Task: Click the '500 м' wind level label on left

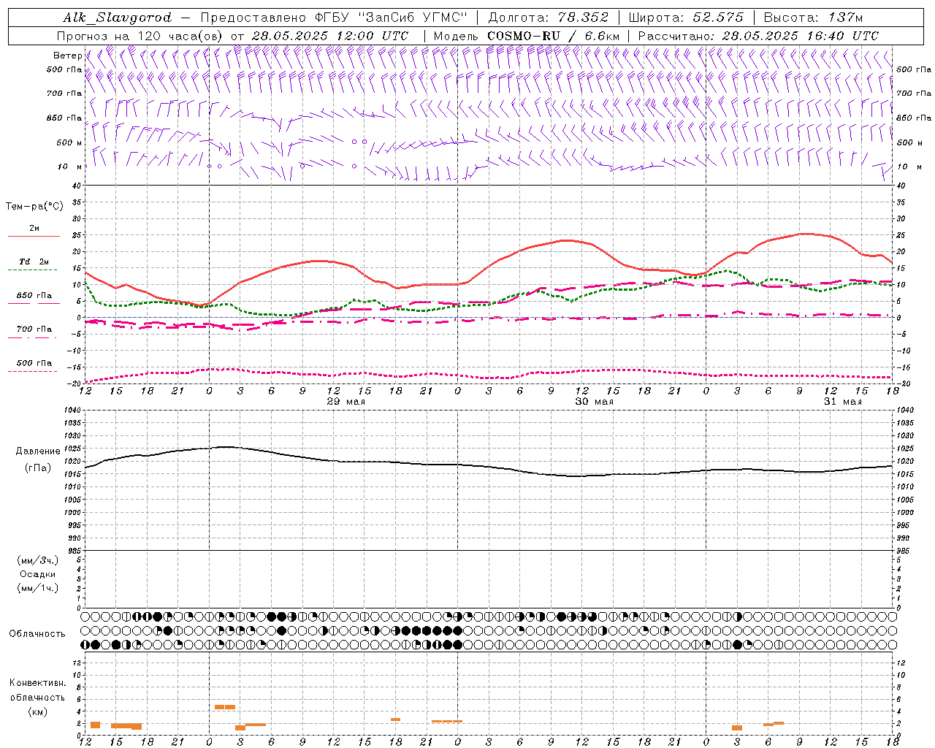Action: coord(69,142)
